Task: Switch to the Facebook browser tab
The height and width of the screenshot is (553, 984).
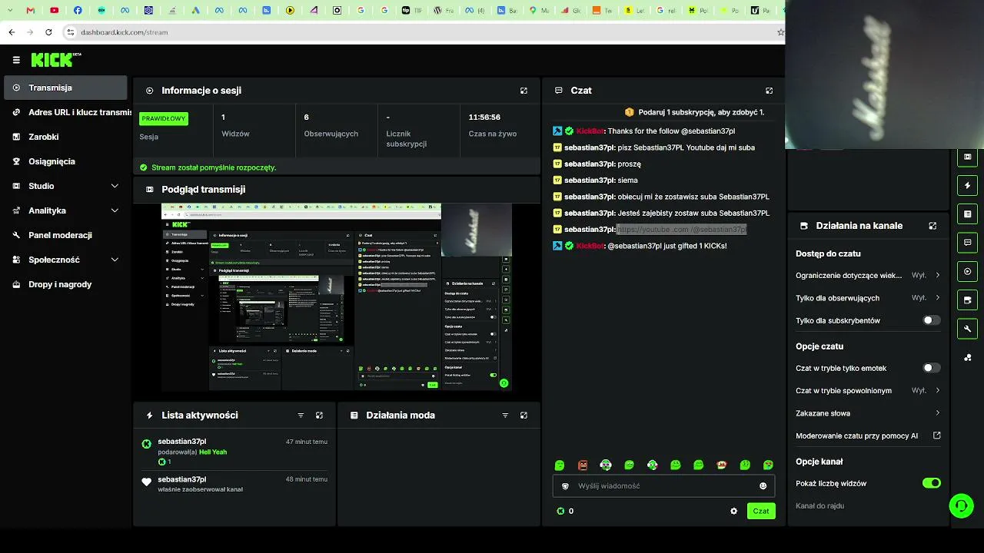Action: point(78,11)
